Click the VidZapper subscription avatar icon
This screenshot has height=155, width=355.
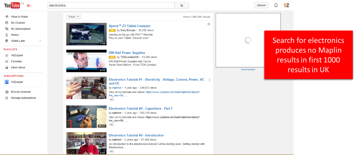click(7, 82)
